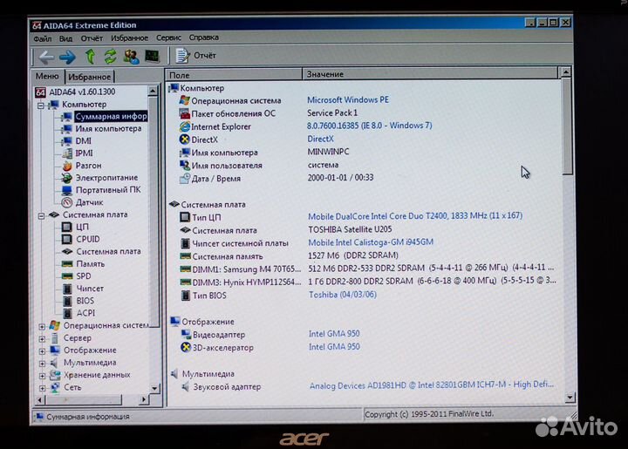Select AIDA64 v1.60.1300 root tree node
Viewport: 628px width, 449px height.
pos(82,92)
